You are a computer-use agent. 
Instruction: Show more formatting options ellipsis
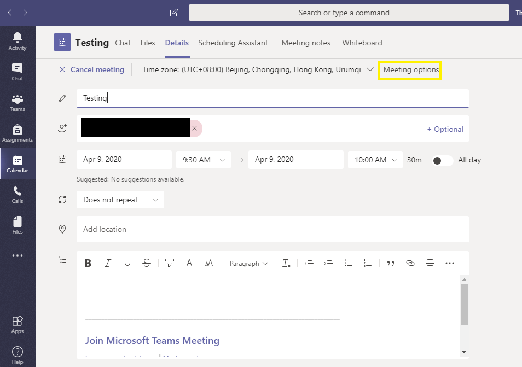coord(449,263)
